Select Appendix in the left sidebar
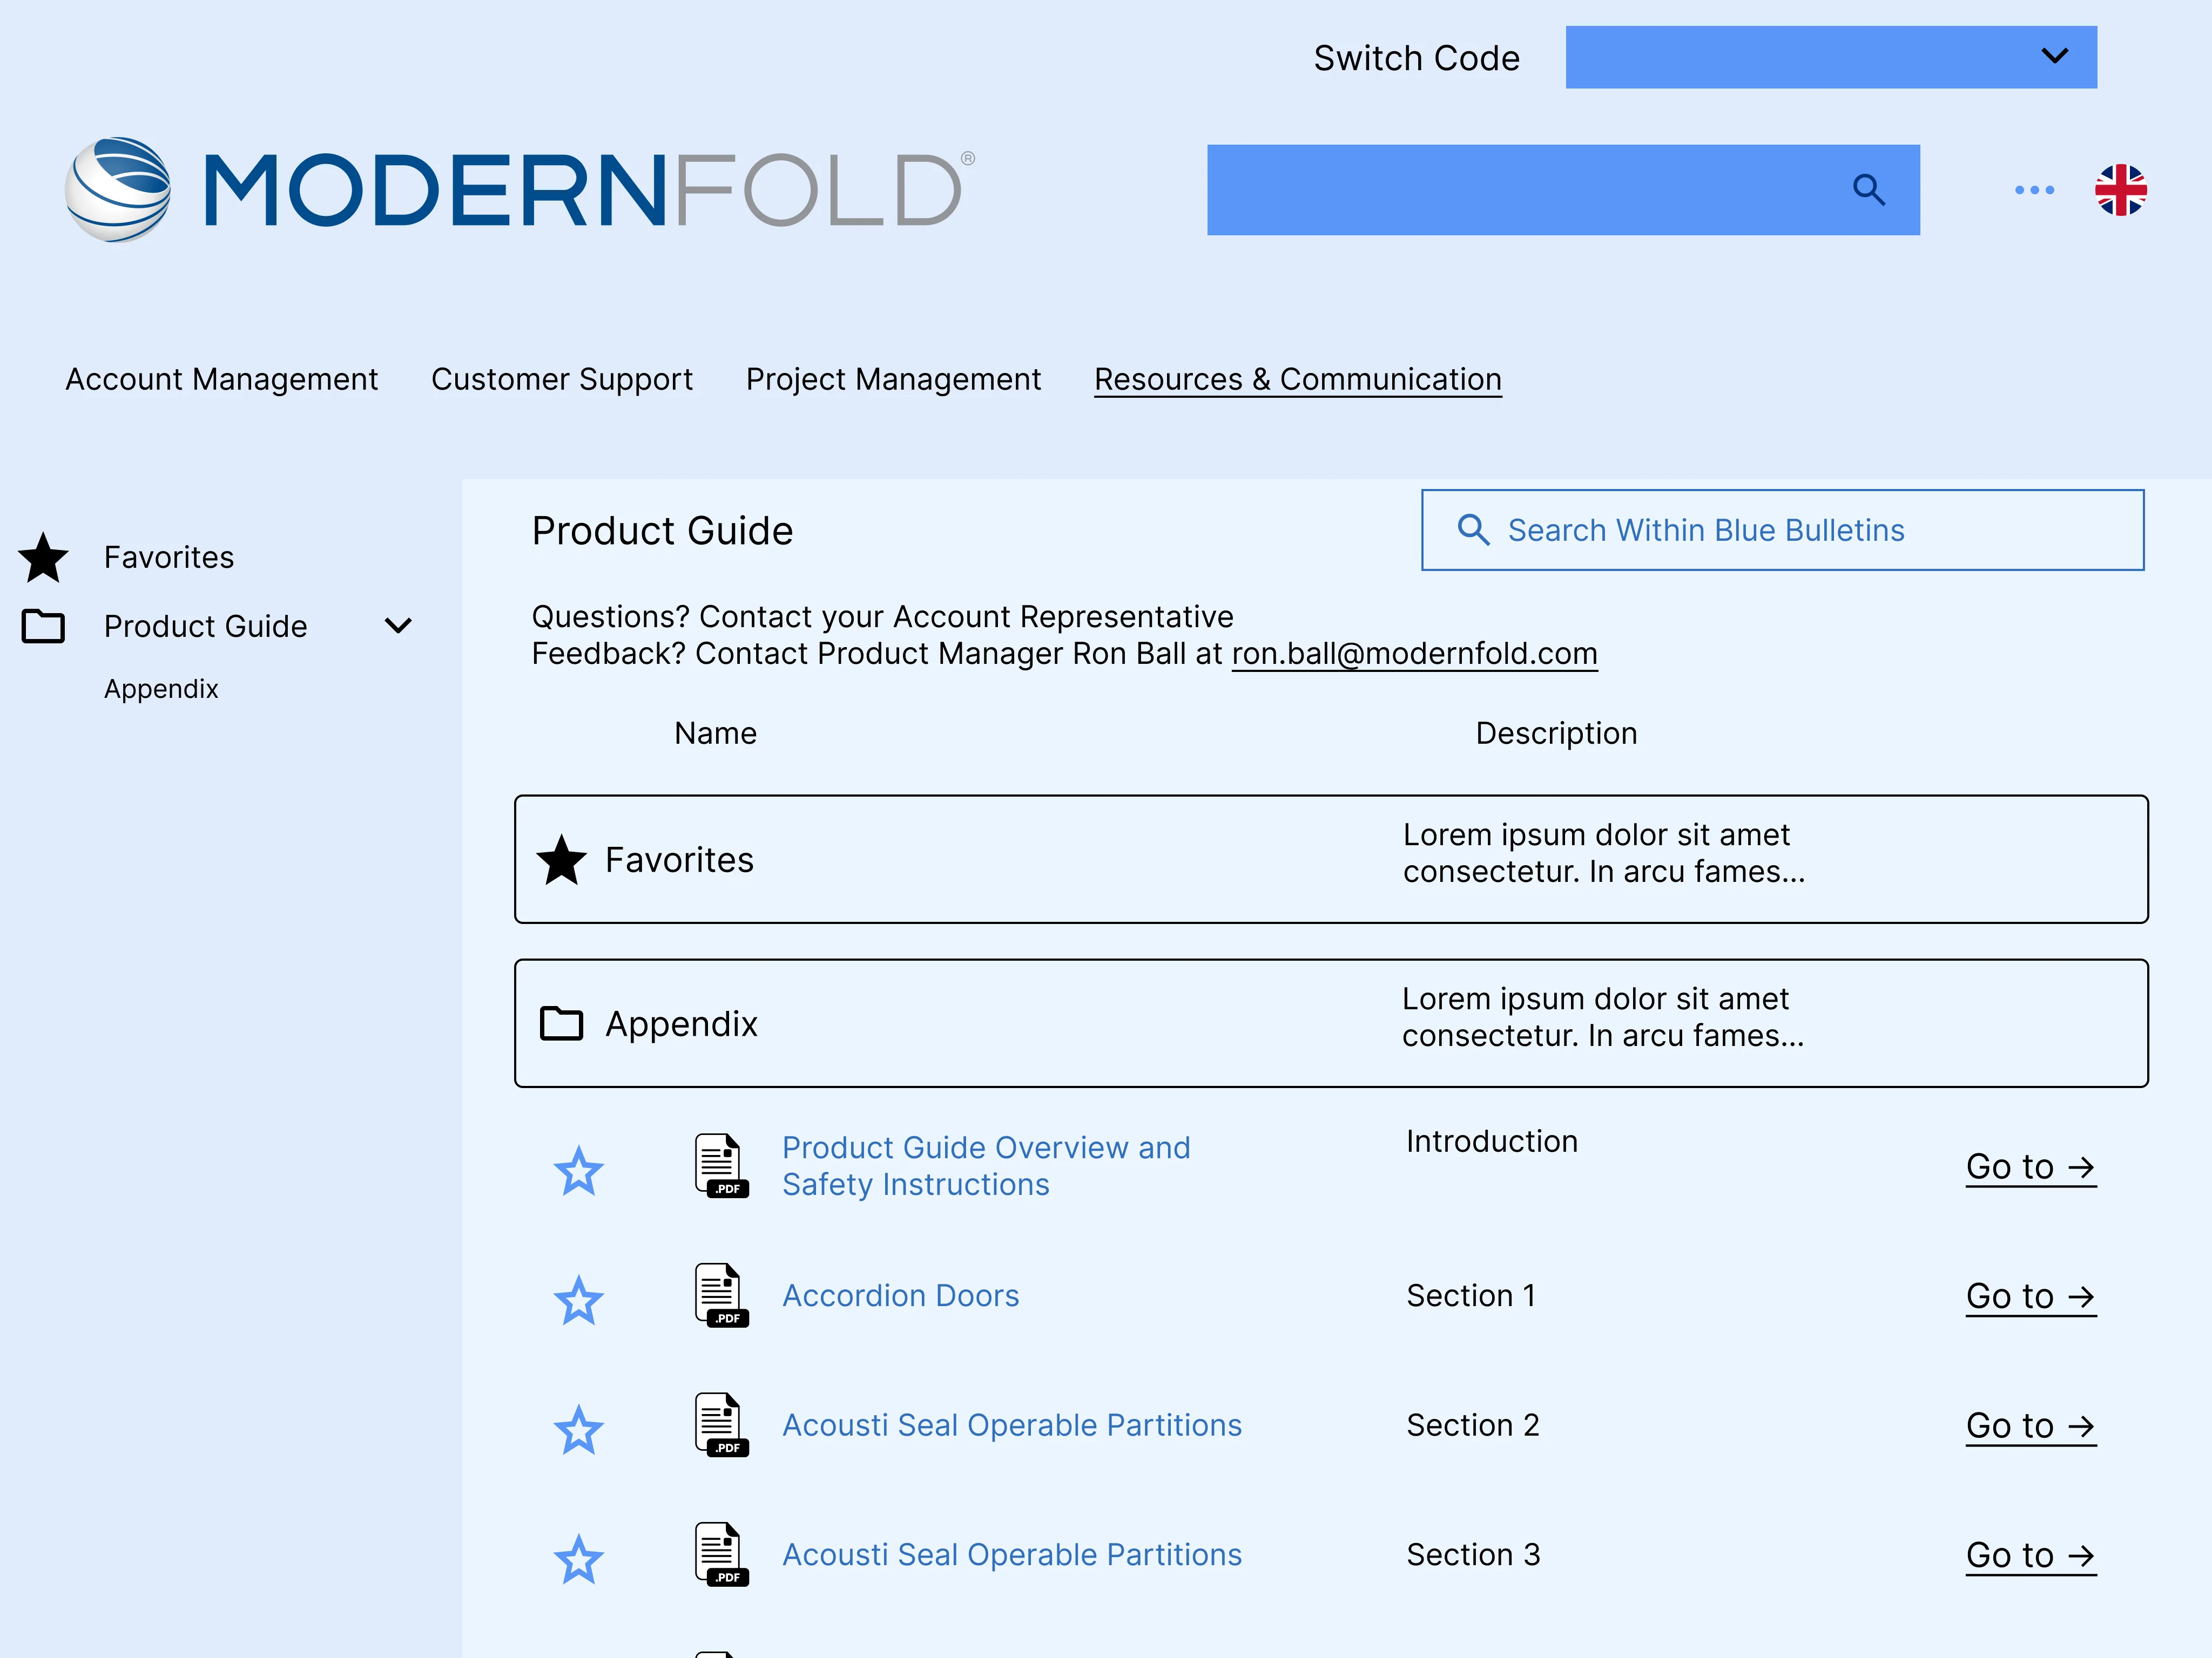 [x=161, y=689]
